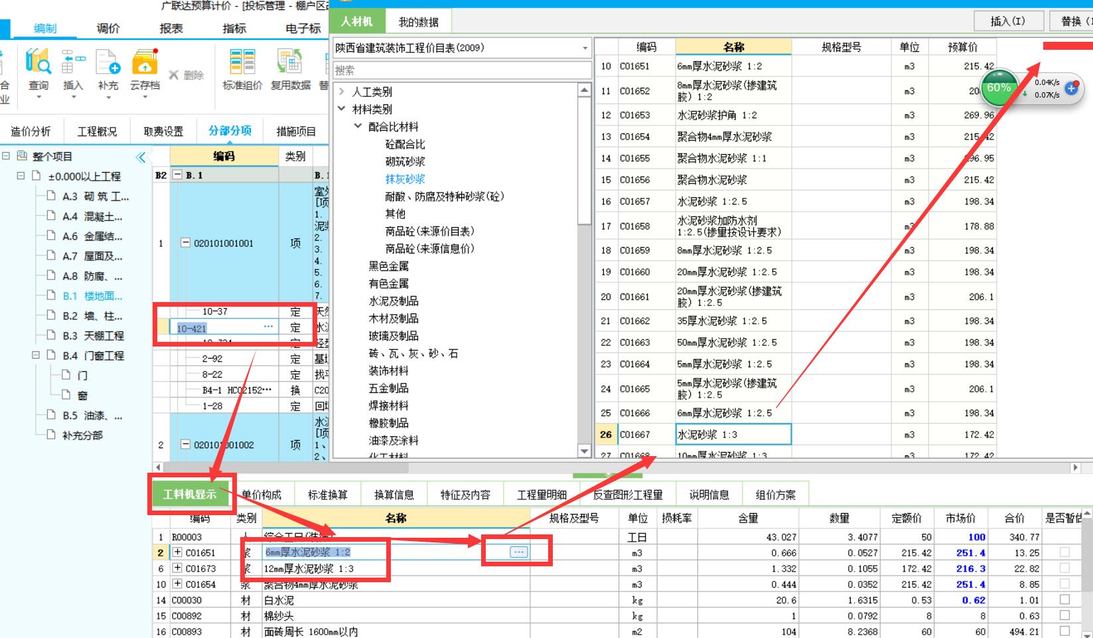This screenshot has height=638, width=1093.
Task: Select 砼配合比 in the material tree
Action: [x=405, y=144]
